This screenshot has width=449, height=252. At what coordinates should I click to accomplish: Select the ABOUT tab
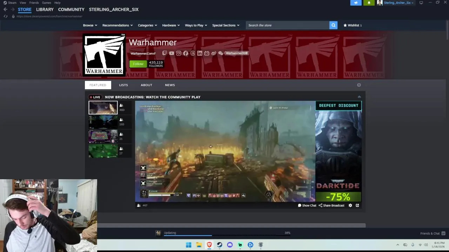[x=146, y=85]
